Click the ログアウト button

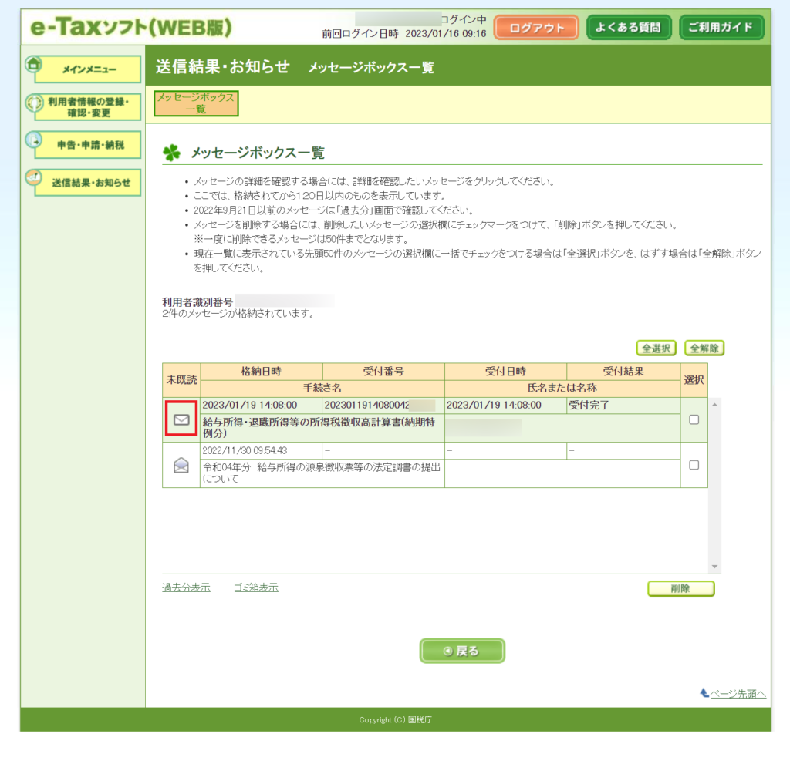(x=536, y=28)
